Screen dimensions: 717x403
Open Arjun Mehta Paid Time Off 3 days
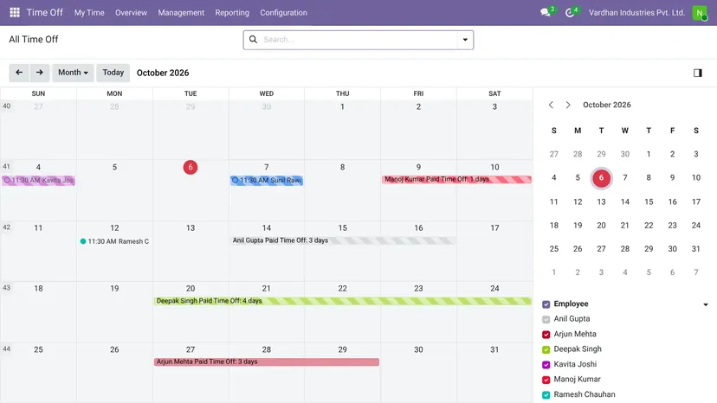coord(267,361)
